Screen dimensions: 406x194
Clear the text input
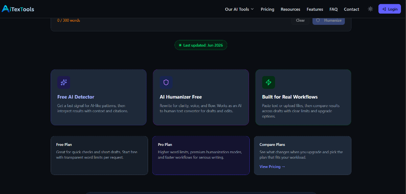300,21
